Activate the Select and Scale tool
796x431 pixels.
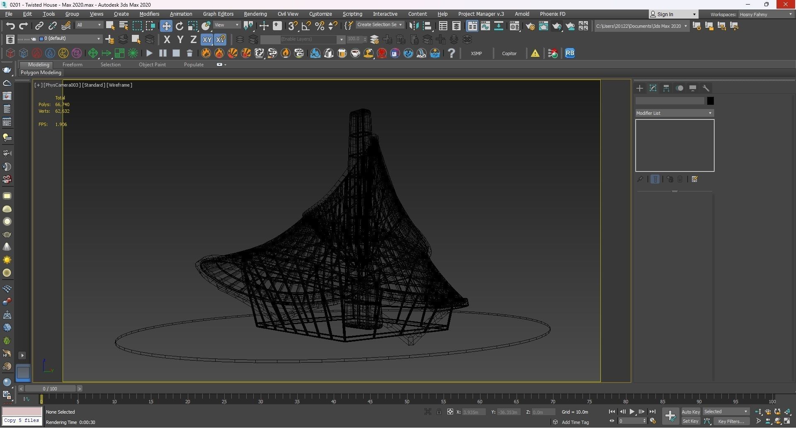pos(193,26)
